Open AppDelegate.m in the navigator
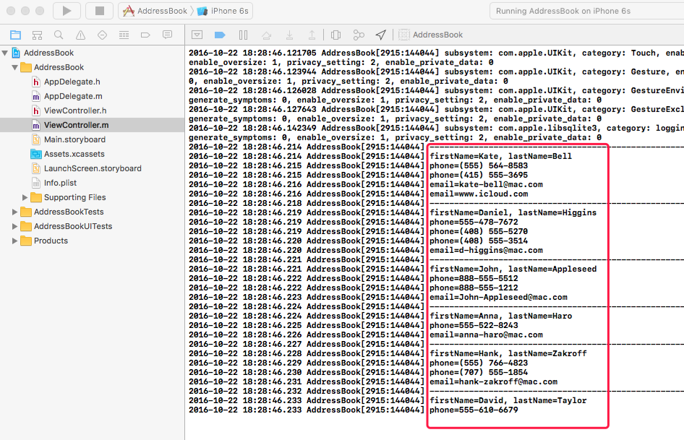684x440 pixels. tap(72, 96)
